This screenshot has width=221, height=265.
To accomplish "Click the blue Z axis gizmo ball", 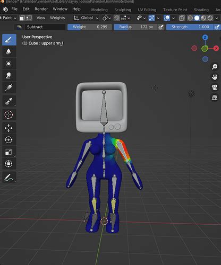I will 205,38.
